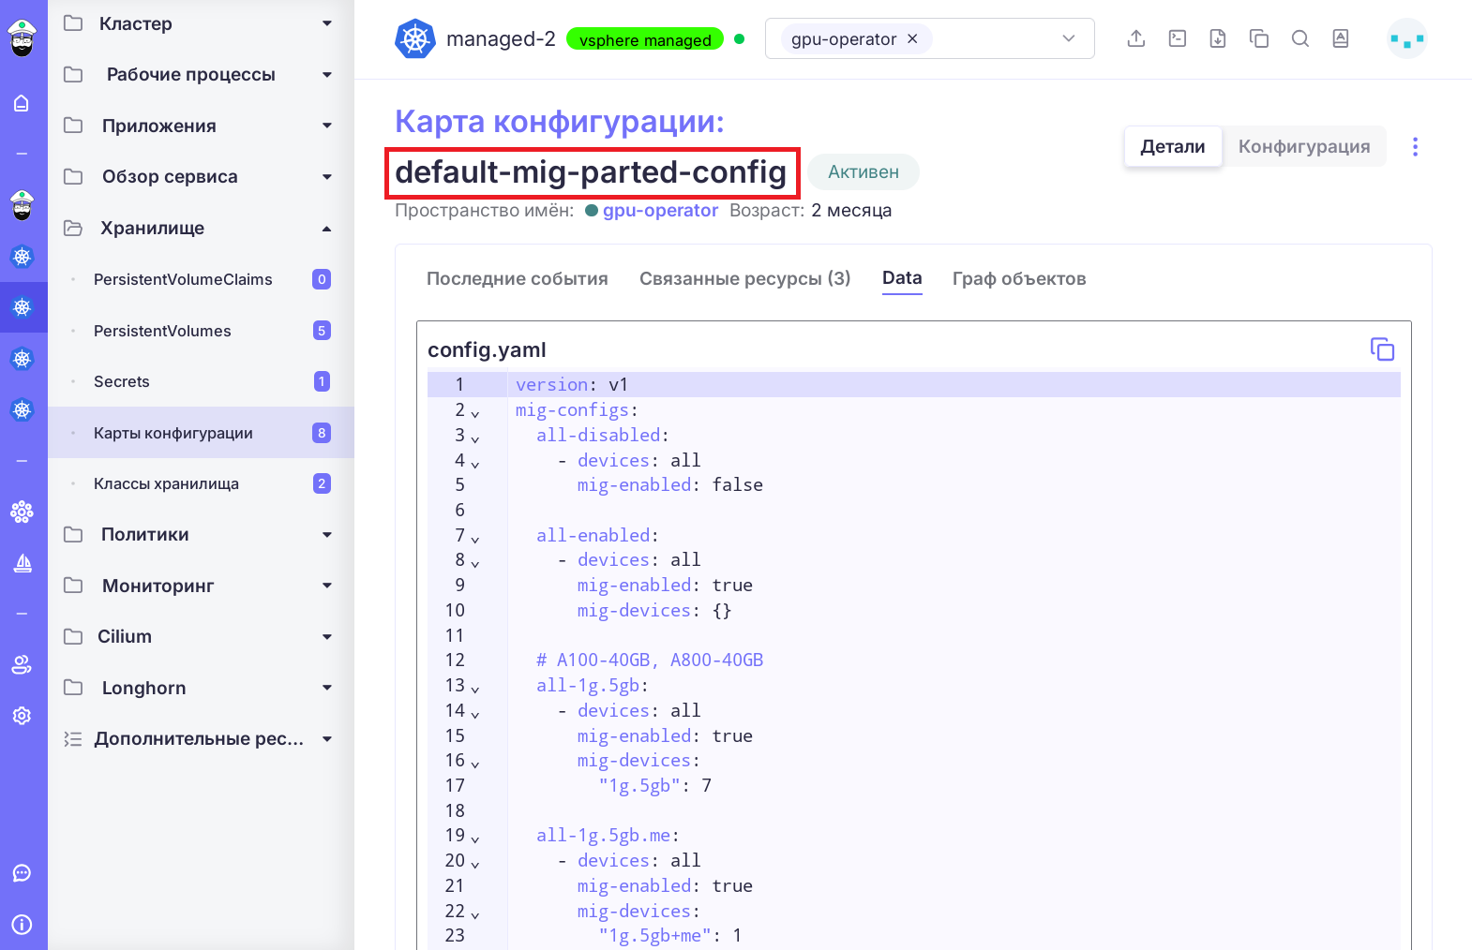
Task: Fold code at line 13 all-1g.5gb
Action: (x=474, y=688)
